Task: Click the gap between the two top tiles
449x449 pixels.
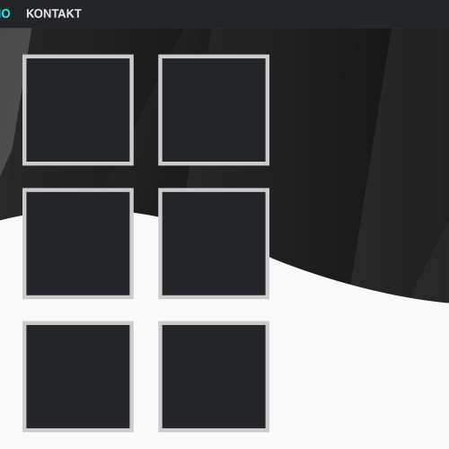Action: click(145, 110)
